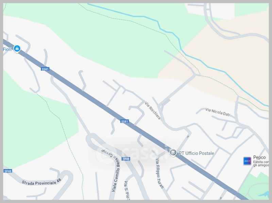
Task: Select the Via Nicola Dati street label
Action: click(218, 112)
